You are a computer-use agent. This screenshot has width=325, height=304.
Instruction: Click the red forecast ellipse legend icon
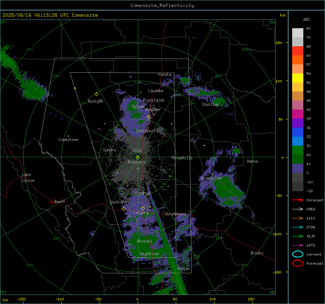tap(298, 263)
